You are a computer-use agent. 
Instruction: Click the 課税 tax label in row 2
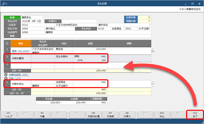(x=77, y=56)
